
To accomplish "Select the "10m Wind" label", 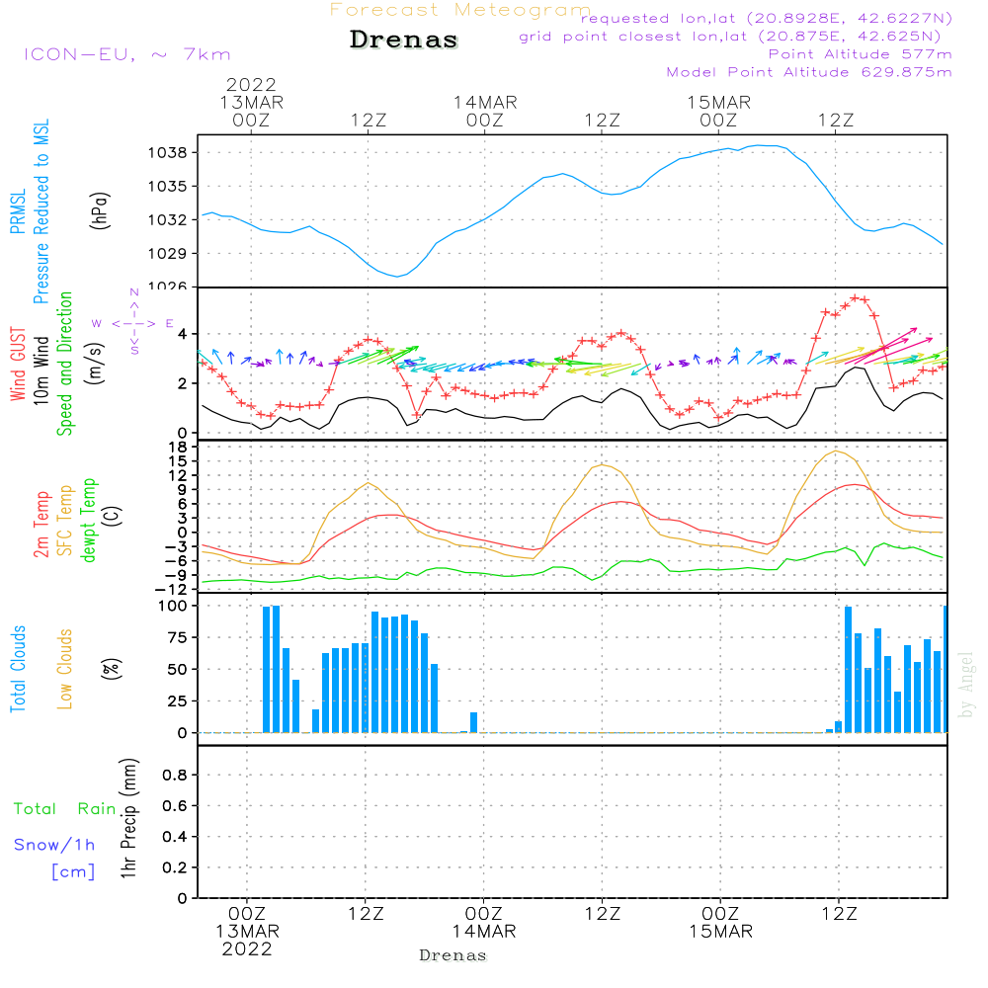I will [41, 370].
